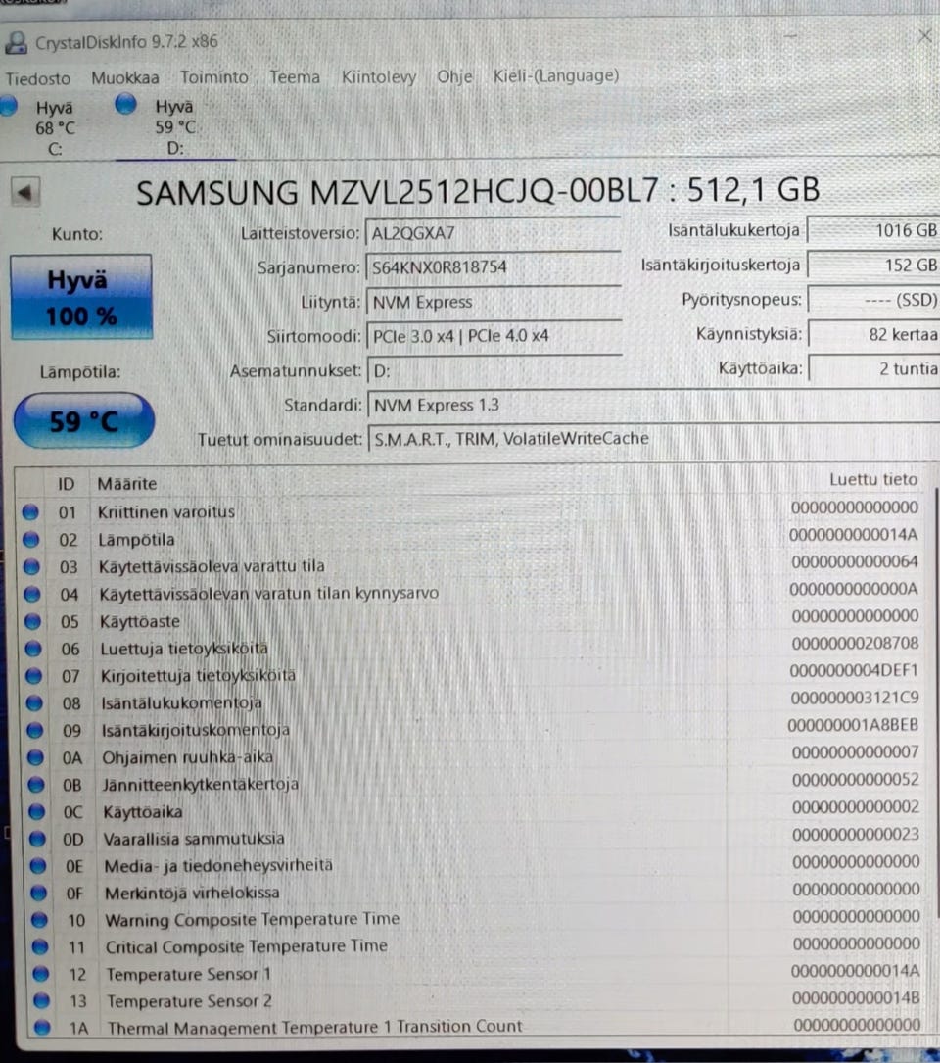Click the status dot for Isäntälukukomentoja
This screenshot has height=1063, width=940.
(x=34, y=703)
